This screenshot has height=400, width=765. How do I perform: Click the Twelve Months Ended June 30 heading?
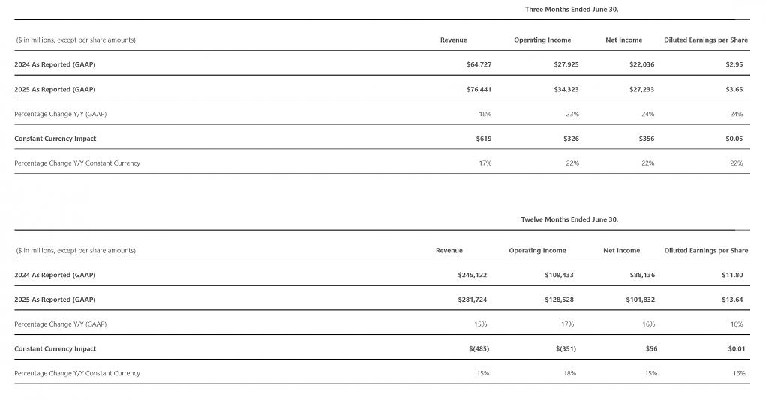tap(569, 219)
